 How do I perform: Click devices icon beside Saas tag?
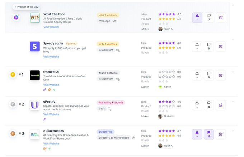coord(109,109)
